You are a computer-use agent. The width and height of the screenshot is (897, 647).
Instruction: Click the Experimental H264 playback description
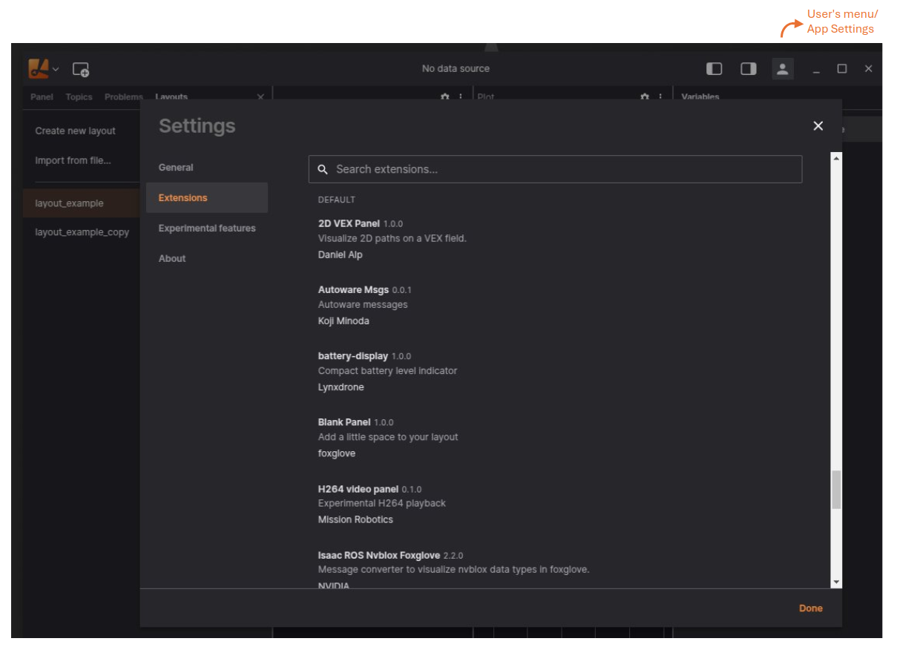[x=382, y=504]
